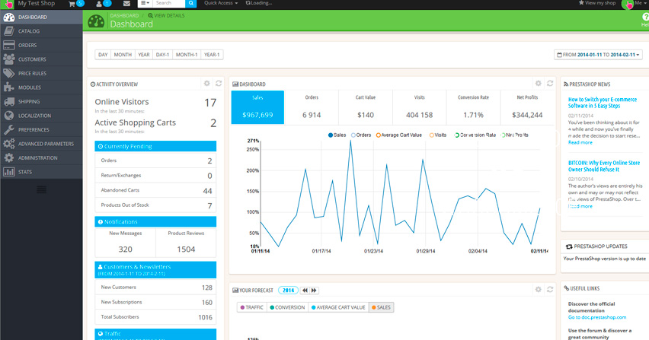Viewport: 649px width, 340px height.
Task: Open Your Forecast settings gear
Action: point(538,290)
